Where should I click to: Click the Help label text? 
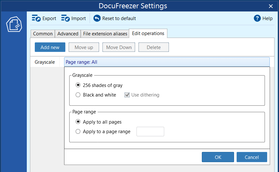268,18
